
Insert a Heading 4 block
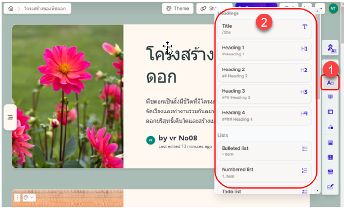click(x=265, y=116)
